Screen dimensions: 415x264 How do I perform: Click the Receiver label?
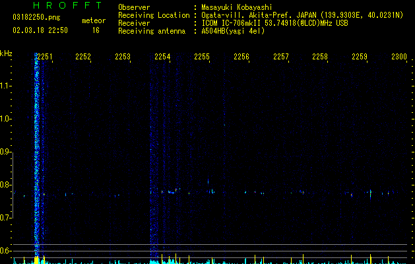click(134, 23)
